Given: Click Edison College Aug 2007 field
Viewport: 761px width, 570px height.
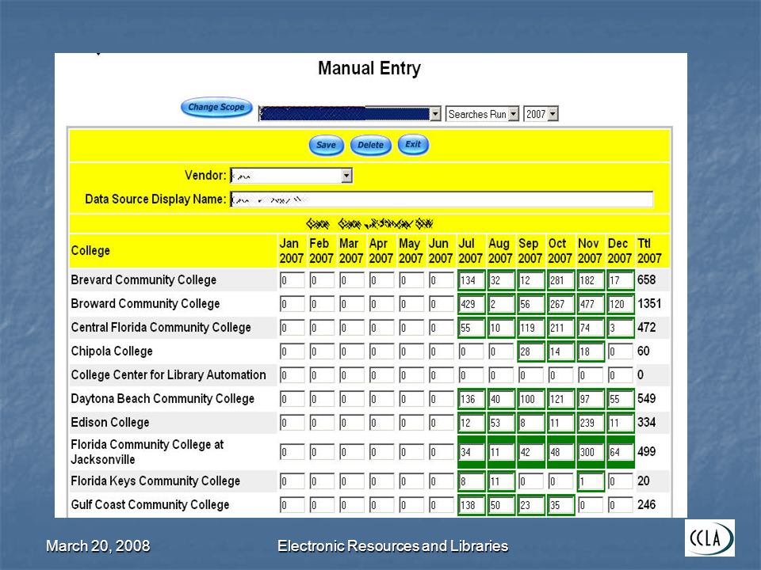Looking at the screenshot, I should (x=501, y=423).
